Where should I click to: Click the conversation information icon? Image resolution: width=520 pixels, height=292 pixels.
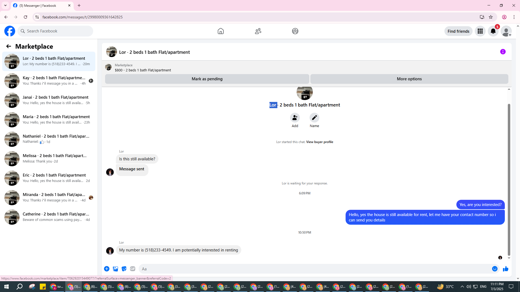point(503,52)
